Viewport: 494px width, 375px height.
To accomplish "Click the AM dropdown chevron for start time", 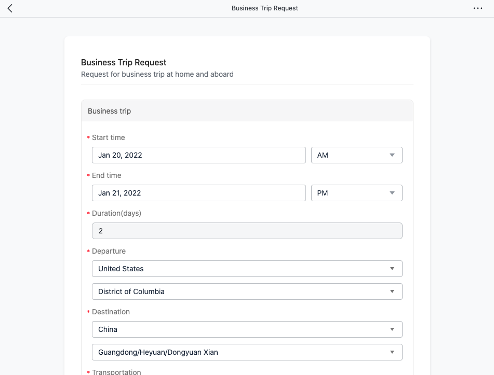I will point(393,155).
